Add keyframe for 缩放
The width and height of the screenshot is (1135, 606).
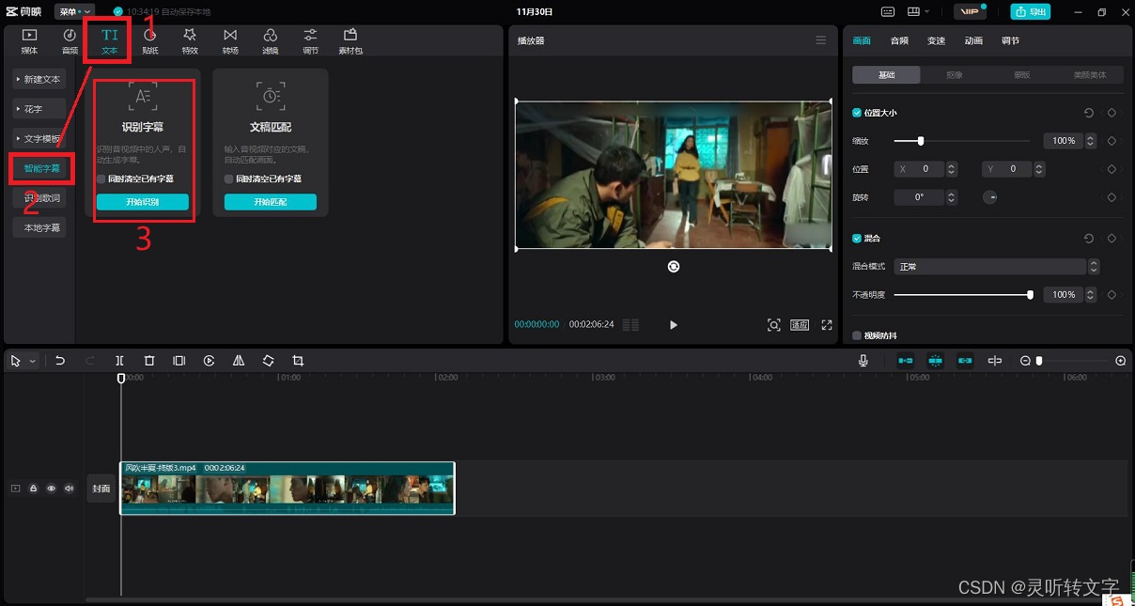(1112, 141)
